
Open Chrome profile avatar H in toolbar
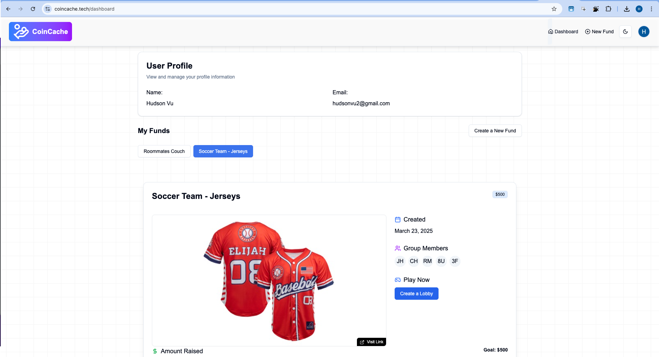639,9
